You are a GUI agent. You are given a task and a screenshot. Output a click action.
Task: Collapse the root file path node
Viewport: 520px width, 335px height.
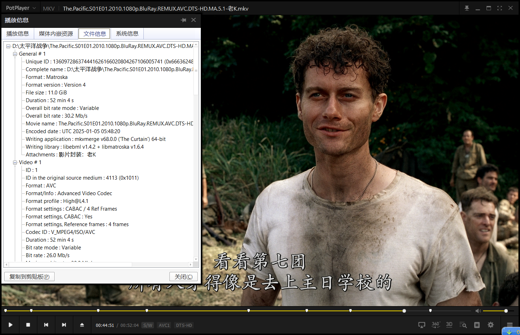click(8, 46)
